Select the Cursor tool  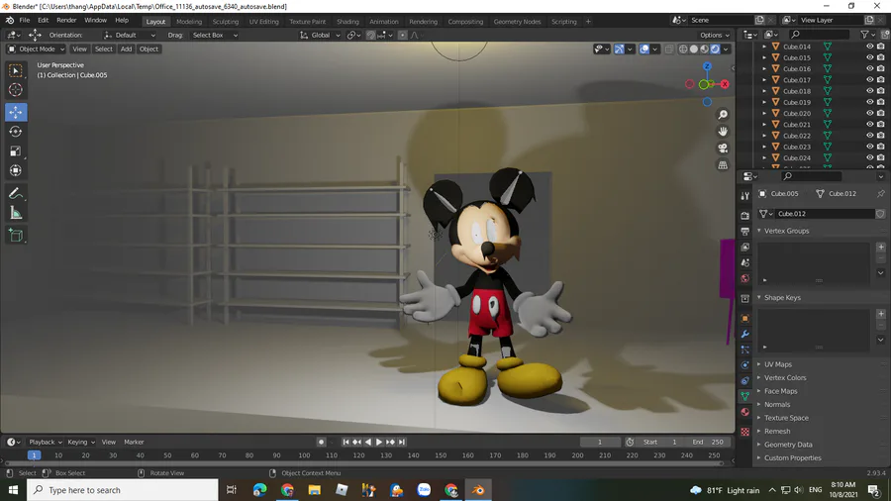coord(15,90)
